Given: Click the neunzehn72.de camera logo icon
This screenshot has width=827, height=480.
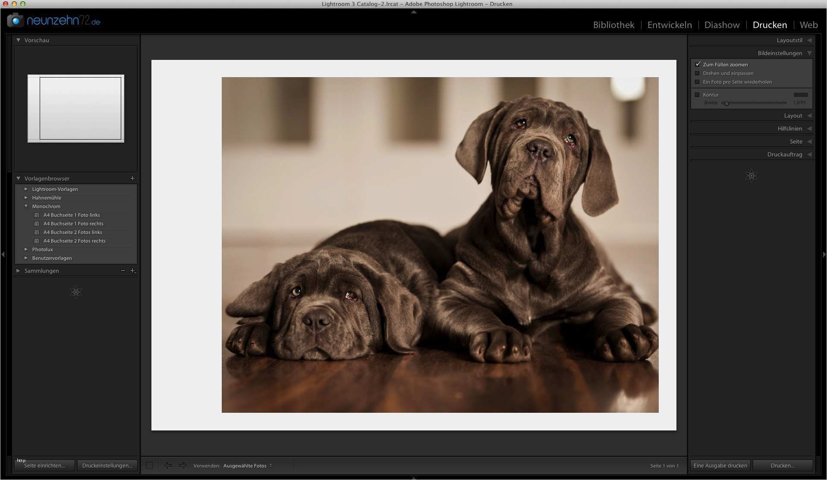Looking at the screenshot, I should 15,20.
